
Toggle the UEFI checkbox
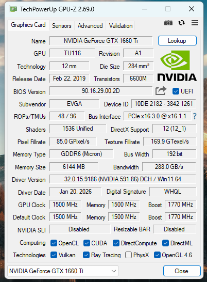click(x=176, y=91)
